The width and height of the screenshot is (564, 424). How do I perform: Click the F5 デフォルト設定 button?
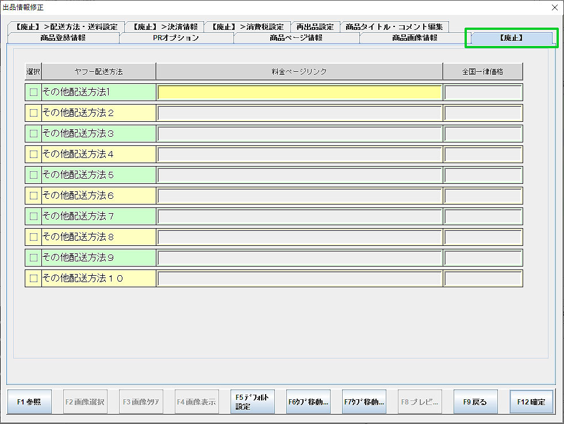click(x=252, y=402)
